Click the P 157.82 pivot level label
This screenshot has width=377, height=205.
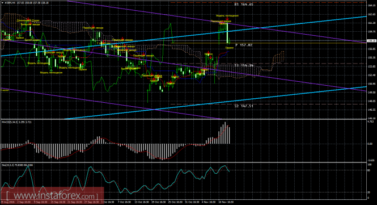(244, 45)
